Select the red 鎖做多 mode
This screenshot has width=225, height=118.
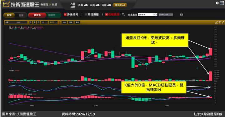tap(37, 15)
